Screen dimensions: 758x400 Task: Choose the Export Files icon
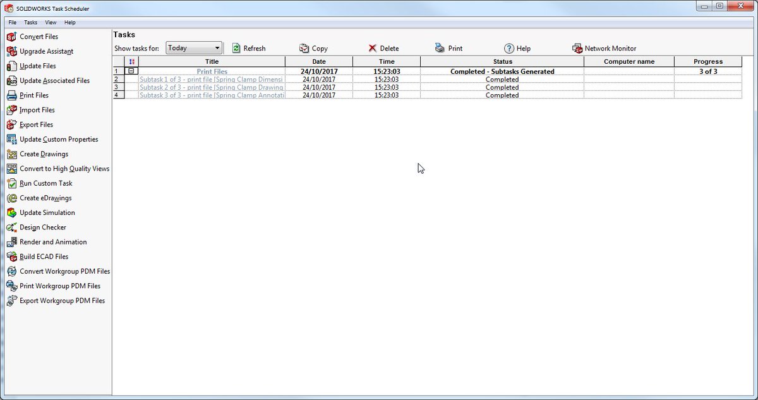click(x=11, y=124)
